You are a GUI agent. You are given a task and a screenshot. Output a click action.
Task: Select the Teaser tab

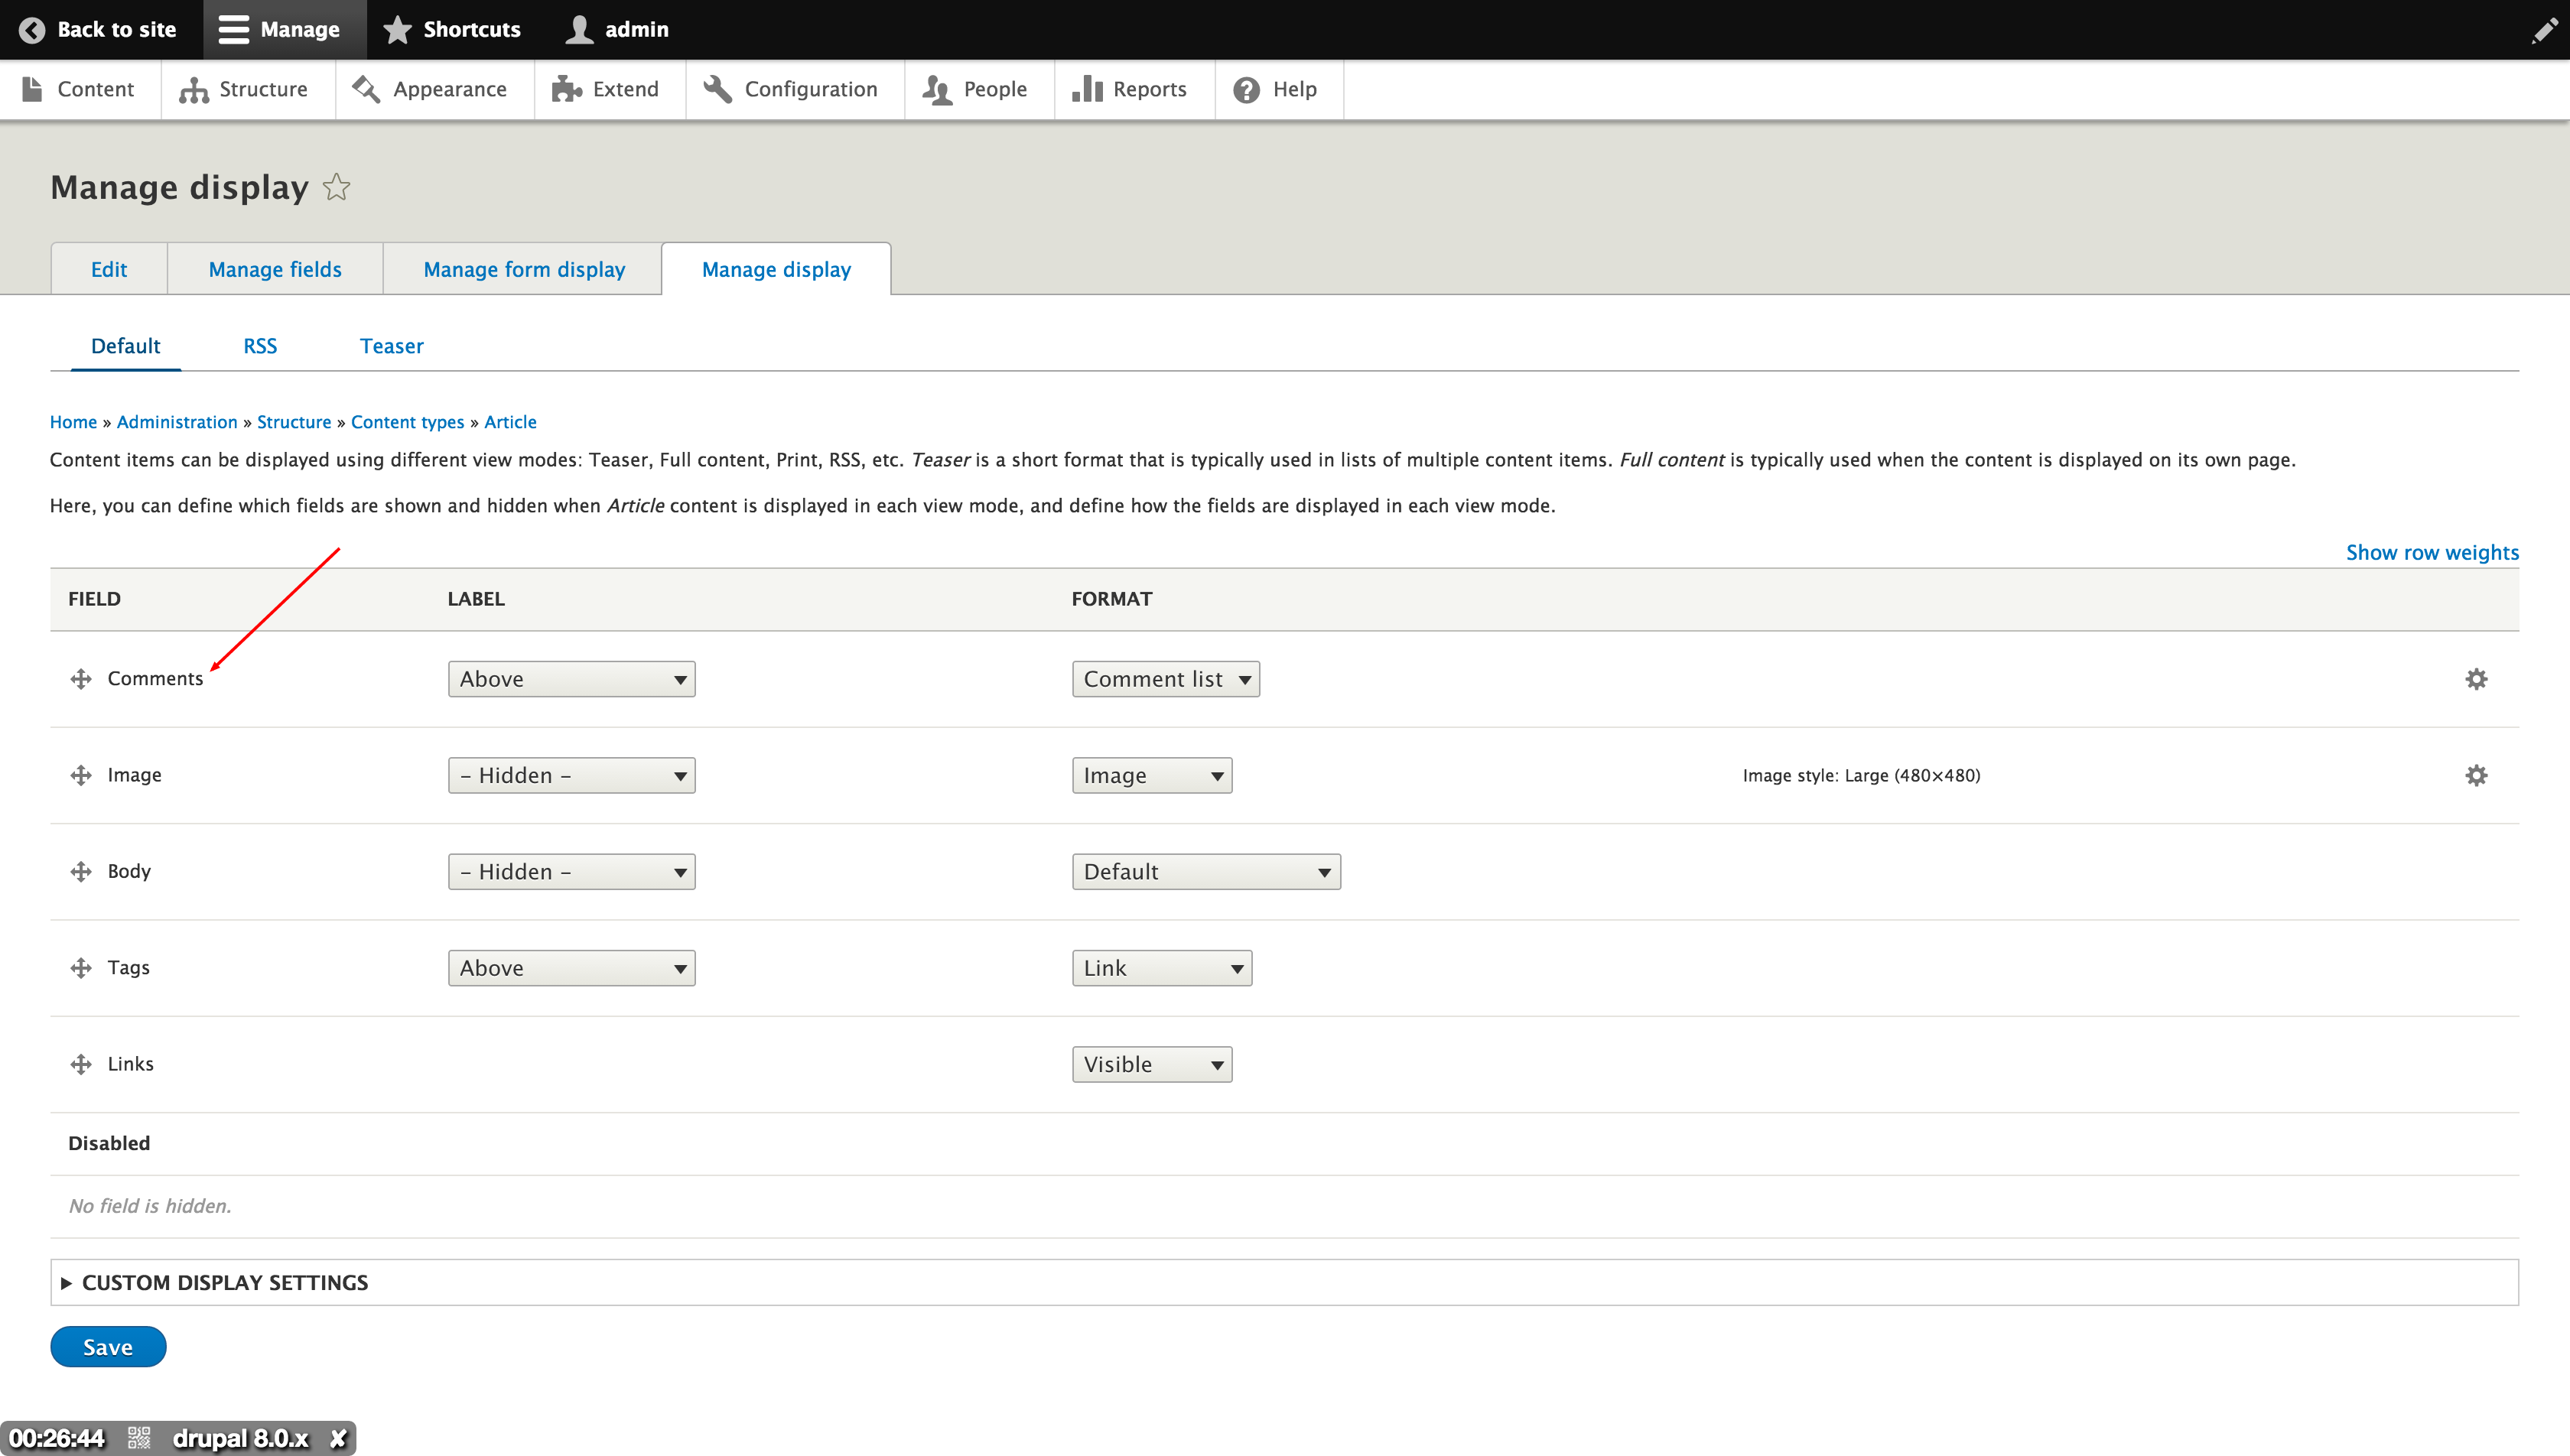390,346
